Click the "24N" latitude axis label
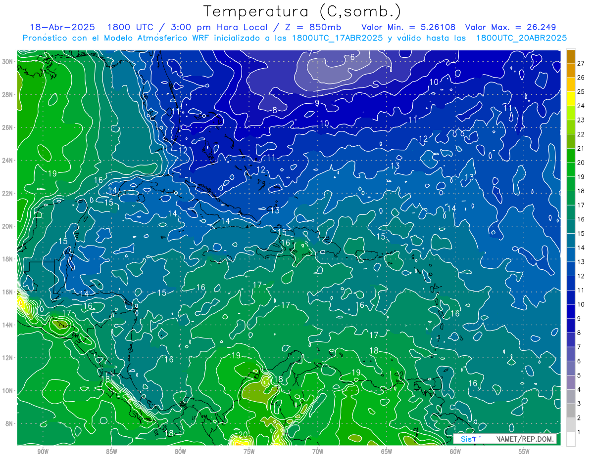Viewport: 594px width, 458px height. [x=7, y=161]
